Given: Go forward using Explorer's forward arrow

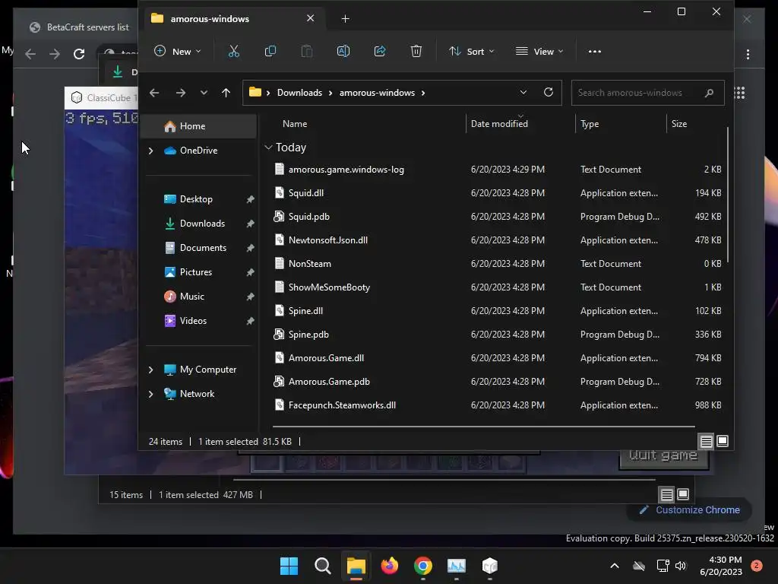Looking at the screenshot, I should tap(181, 93).
